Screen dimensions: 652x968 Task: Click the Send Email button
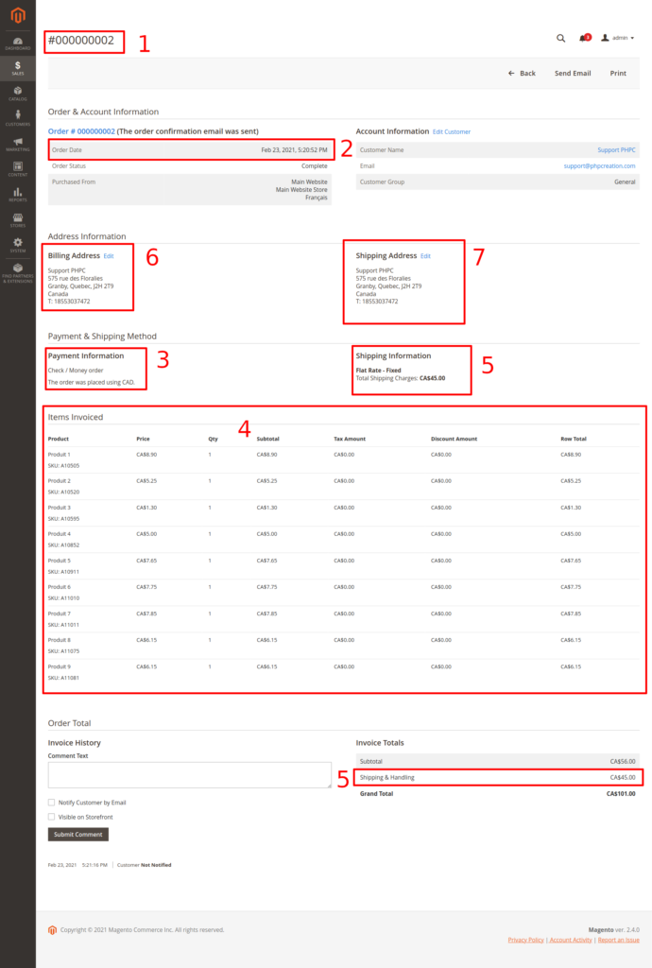click(x=572, y=73)
